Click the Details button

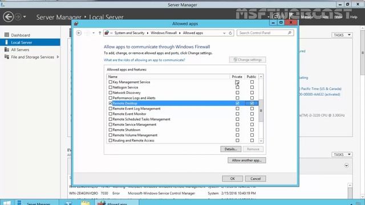point(230,149)
